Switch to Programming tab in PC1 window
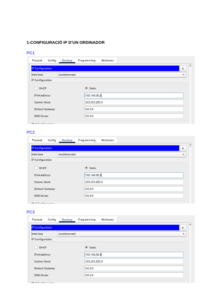This screenshot has width=221, height=295. pos(87,60)
